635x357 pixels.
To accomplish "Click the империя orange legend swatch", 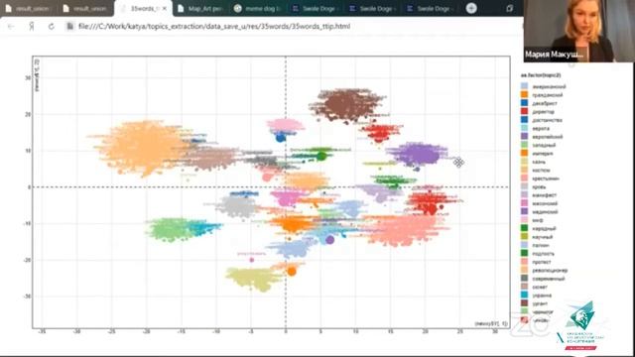I will pos(524,154).
